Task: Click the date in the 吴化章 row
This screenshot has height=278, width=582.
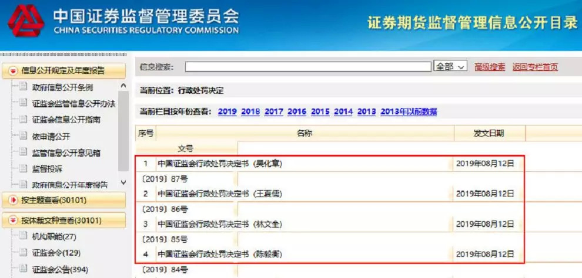Action: click(x=485, y=164)
